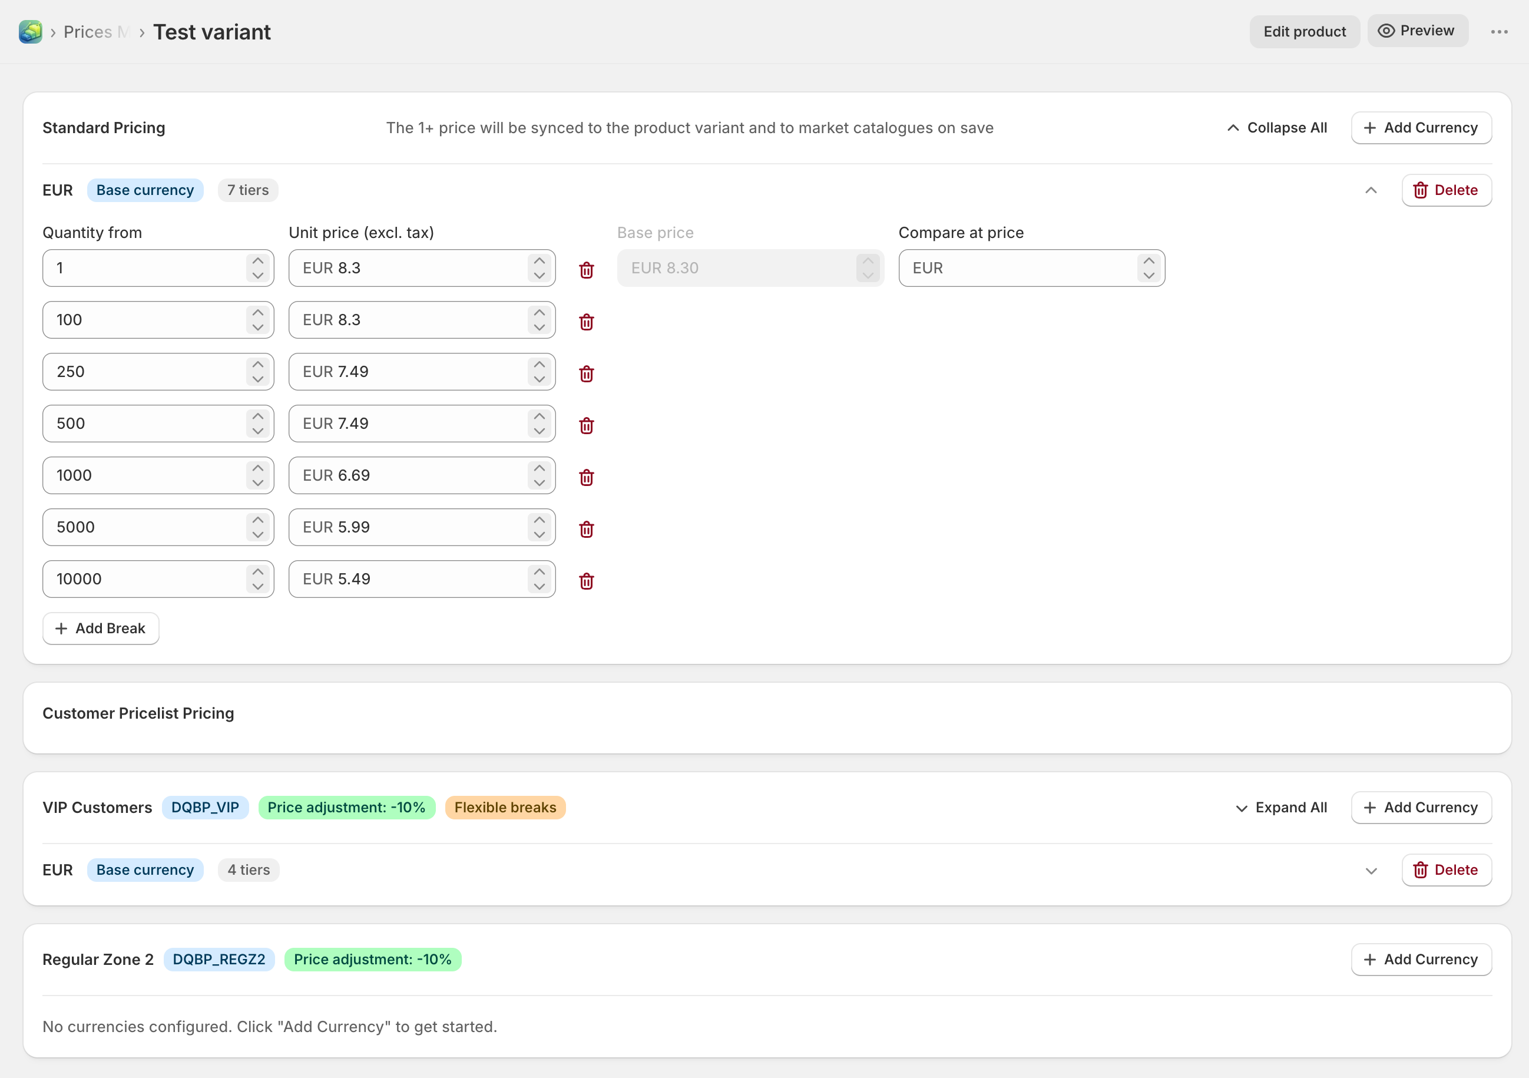Delete the quantity 5000 price tier
Screen dimensions: 1529x1078
(x=586, y=530)
